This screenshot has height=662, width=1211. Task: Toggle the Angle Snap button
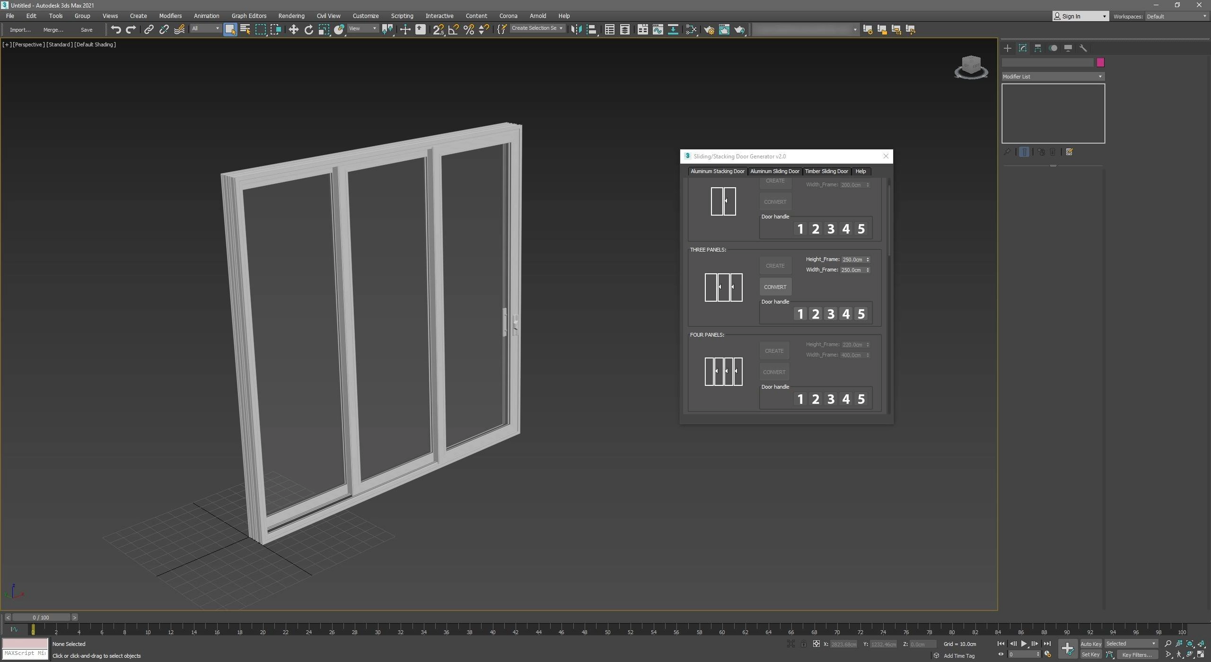pyautogui.click(x=453, y=29)
